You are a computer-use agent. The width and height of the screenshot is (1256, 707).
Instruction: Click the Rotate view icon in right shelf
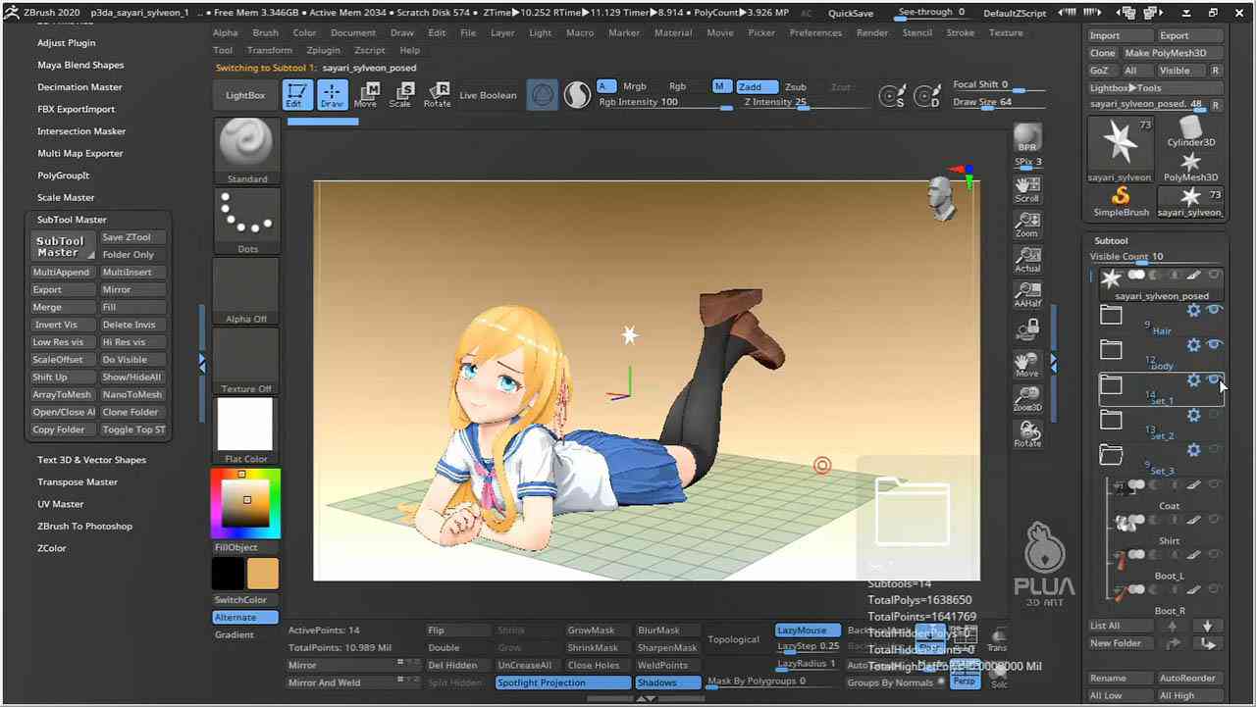coord(1027,434)
